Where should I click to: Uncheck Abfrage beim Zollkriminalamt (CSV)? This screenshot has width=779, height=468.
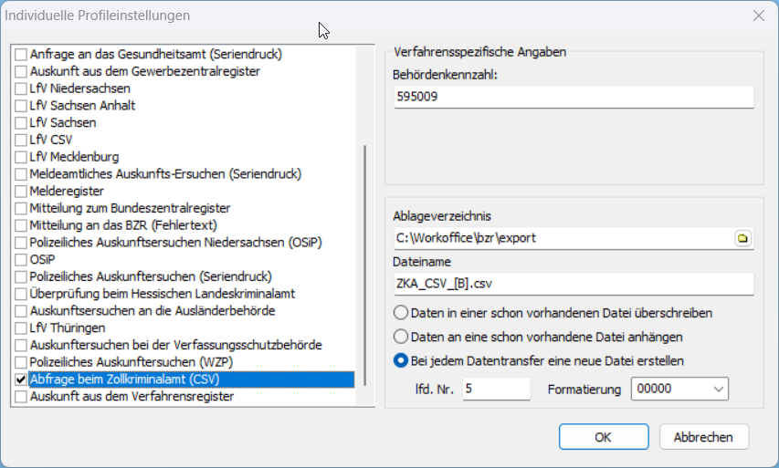pos(21,380)
